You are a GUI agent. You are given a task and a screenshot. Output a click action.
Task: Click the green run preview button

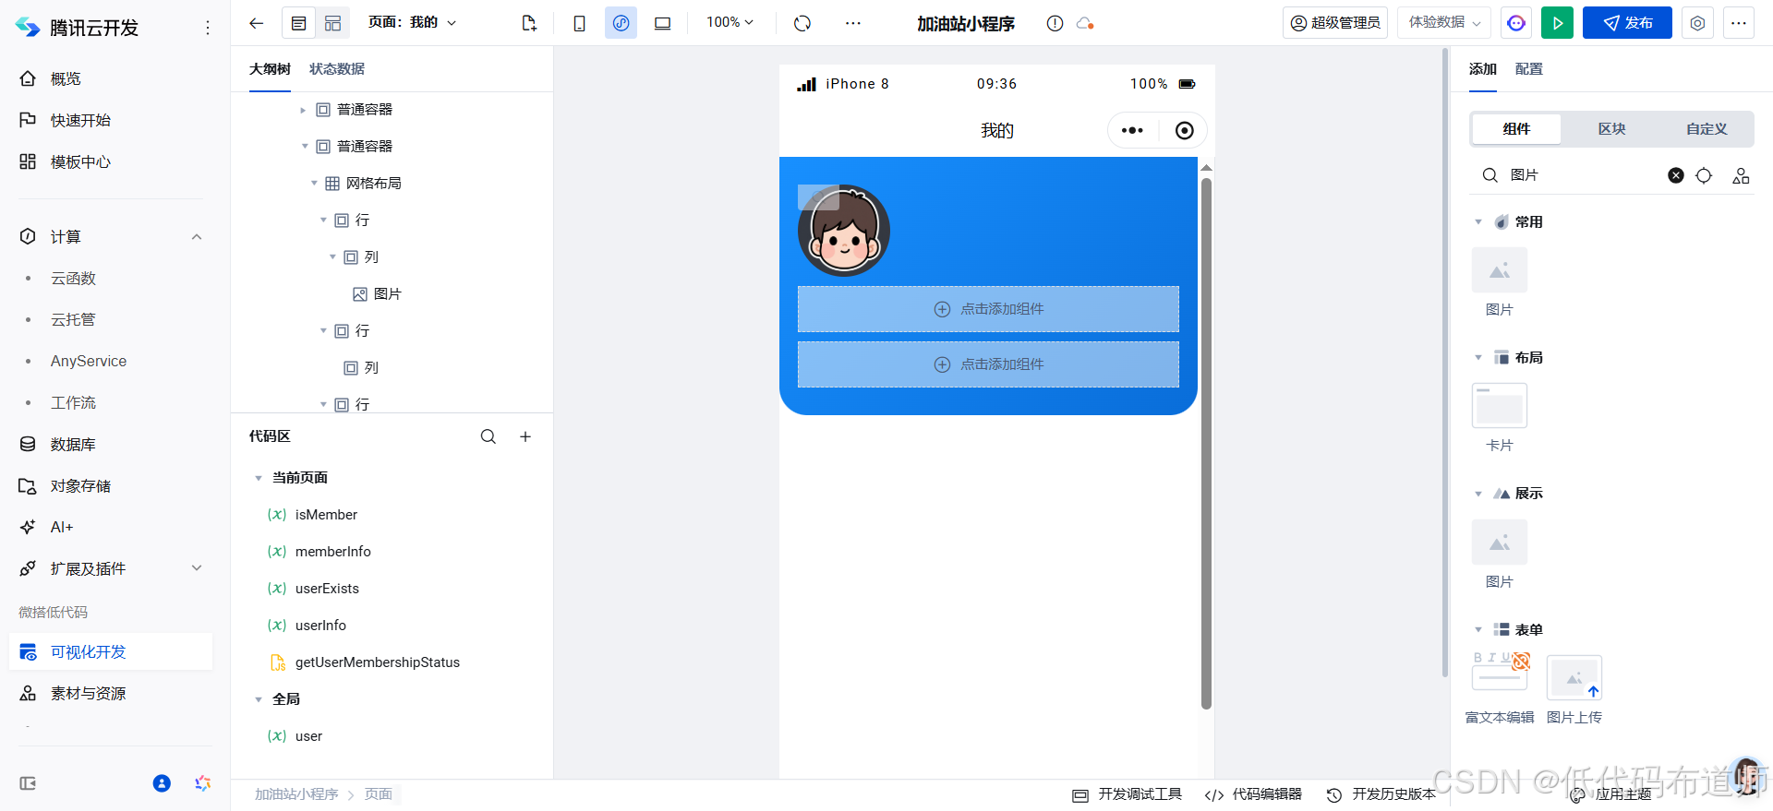(x=1557, y=23)
